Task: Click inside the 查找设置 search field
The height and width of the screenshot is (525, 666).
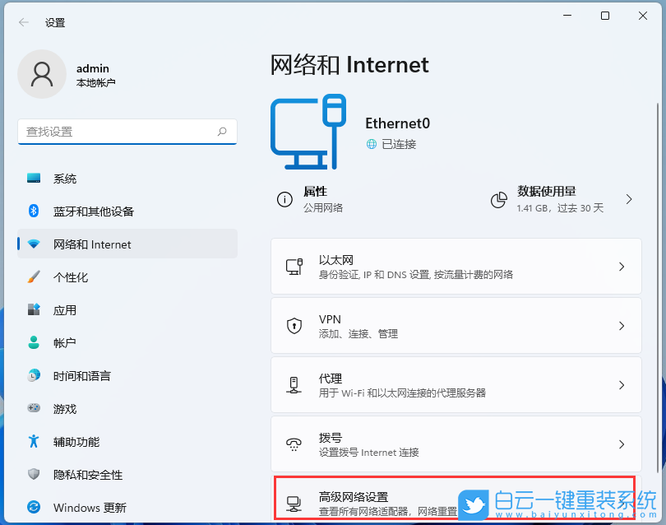Action: pyautogui.click(x=127, y=132)
